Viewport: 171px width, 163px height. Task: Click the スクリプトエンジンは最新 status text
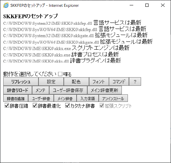pos(100,48)
